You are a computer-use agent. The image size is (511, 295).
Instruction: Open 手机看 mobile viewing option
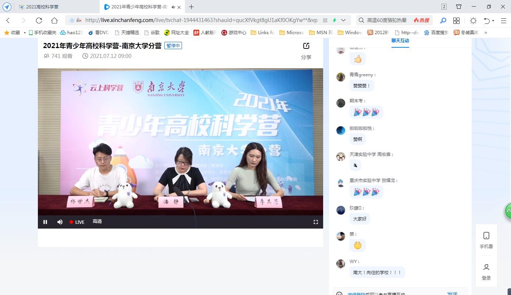tap(486, 240)
